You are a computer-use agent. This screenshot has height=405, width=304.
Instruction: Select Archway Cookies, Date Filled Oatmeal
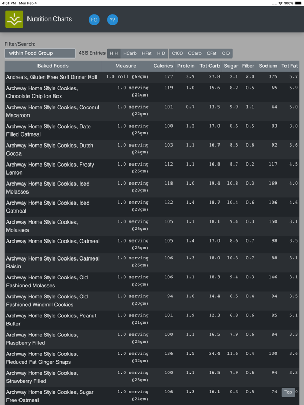coord(152,130)
